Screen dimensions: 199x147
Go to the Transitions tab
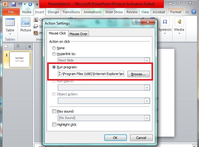(x=71, y=12)
